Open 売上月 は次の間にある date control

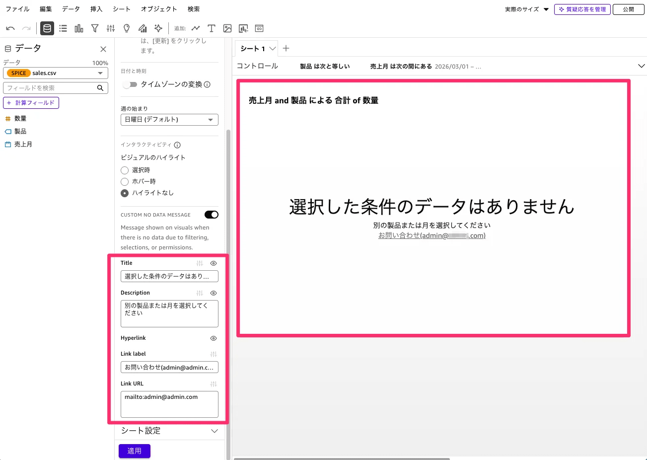click(426, 66)
